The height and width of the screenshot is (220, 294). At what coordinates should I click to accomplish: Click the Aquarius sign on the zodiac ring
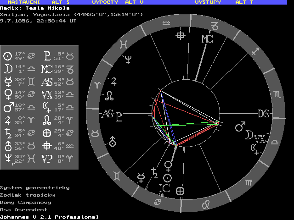(158, 23)
